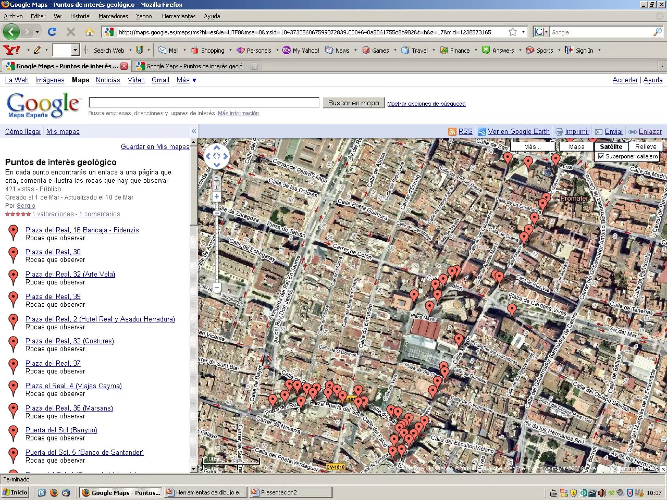
Task: Switch to Herramientas de dibujo taskbar window
Action: (x=206, y=493)
